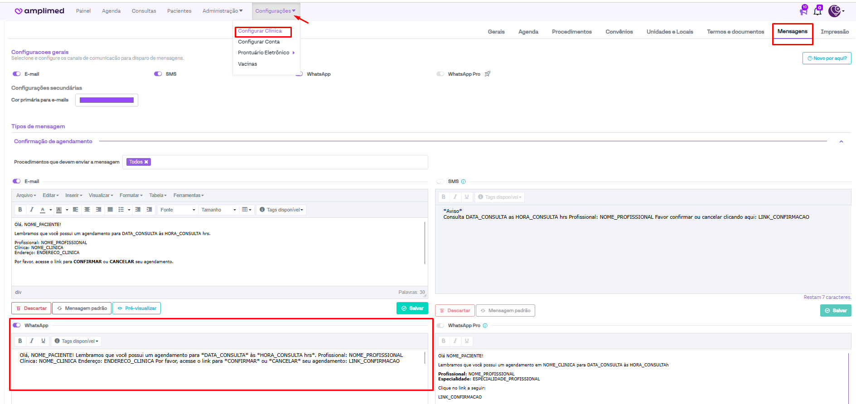Open the notifications bell icon
856x404 pixels.
817,11
